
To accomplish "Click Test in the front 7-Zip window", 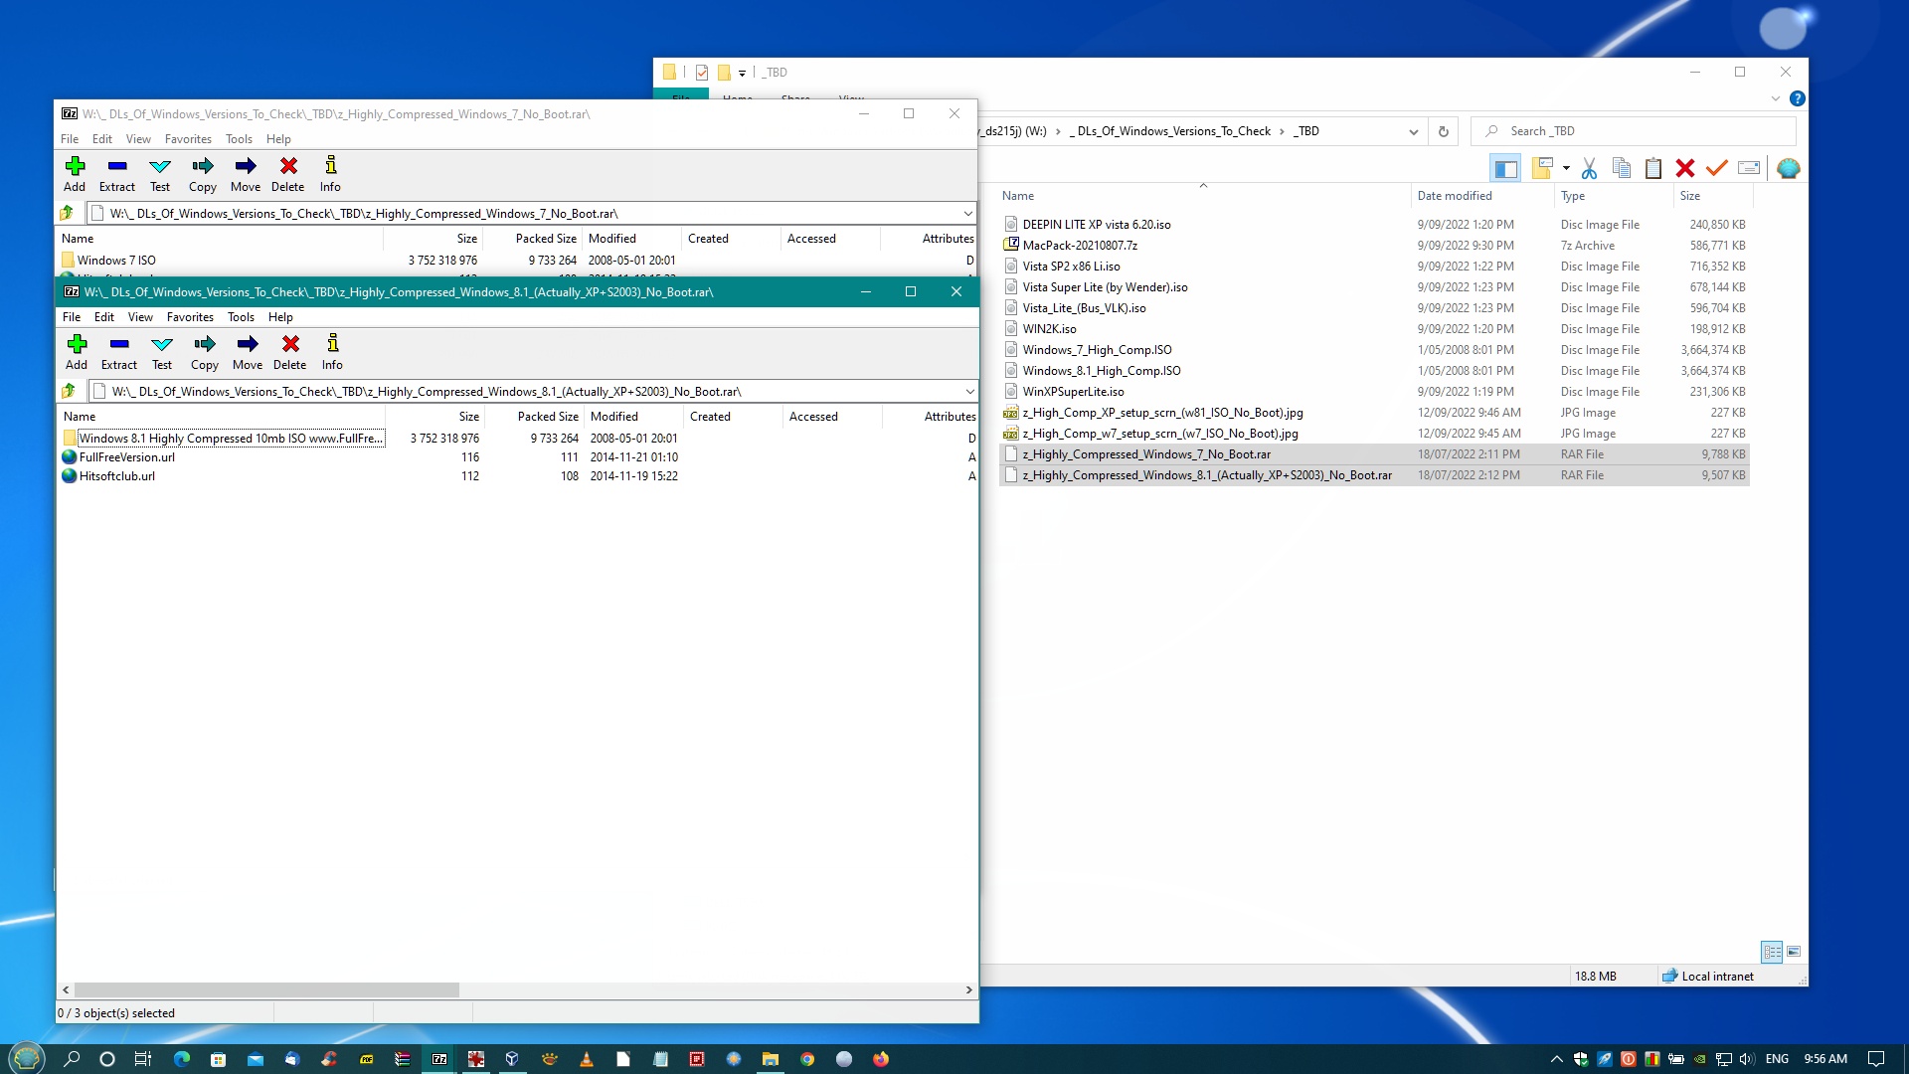I will point(162,352).
